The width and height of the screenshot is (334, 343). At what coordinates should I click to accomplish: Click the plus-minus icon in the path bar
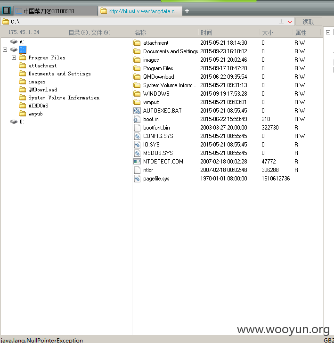pyautogui.click(x=282, y=22)
